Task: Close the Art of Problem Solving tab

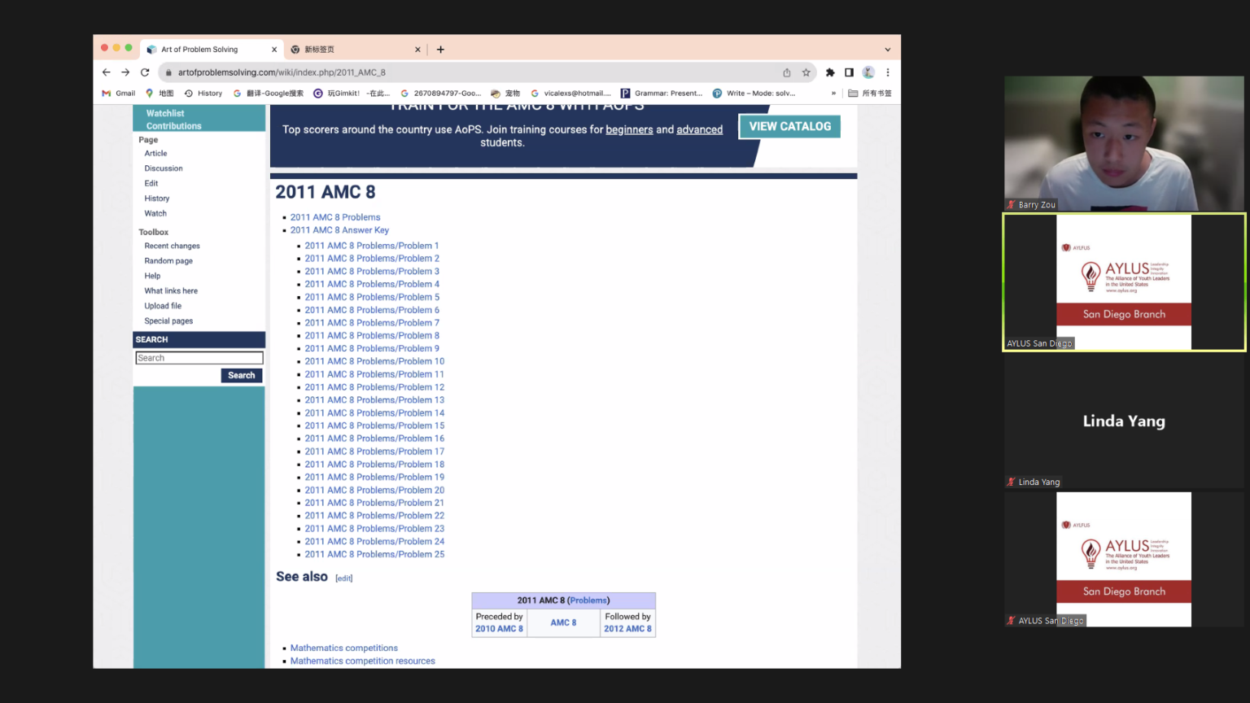Action: coord(274,50)
